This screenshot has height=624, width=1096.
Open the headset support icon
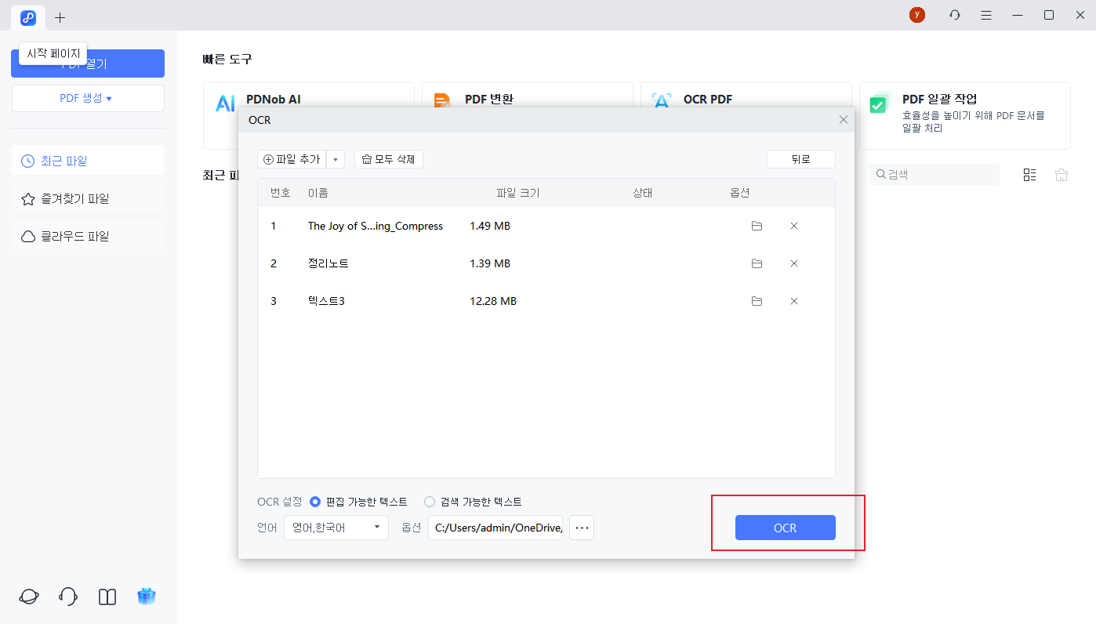(68, 597)
